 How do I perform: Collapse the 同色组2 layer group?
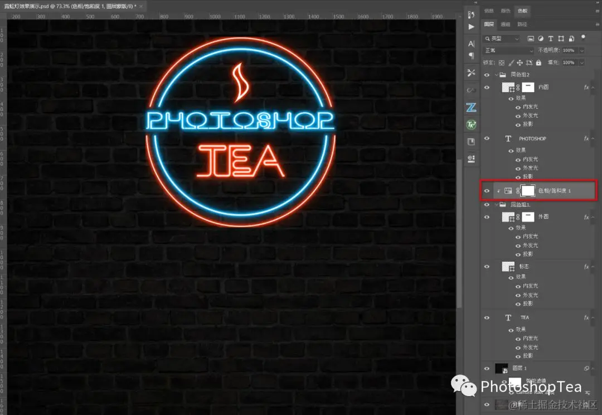(x=496, y=75)
